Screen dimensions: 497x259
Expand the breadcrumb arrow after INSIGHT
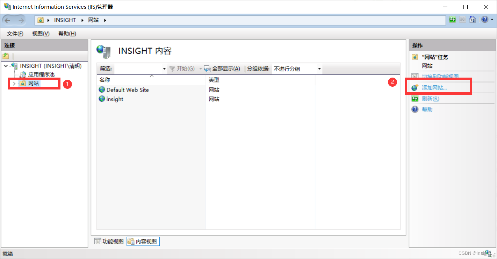tap(82, 20)
